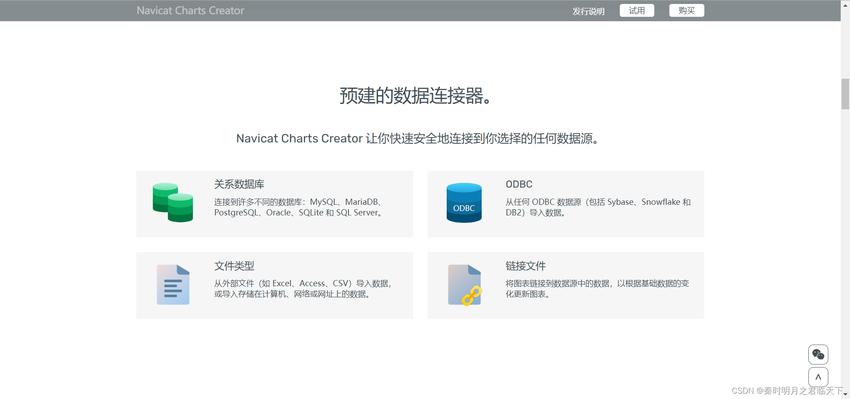Screen dimensions: 850x399
Task: Click the back-to-top arrow button
Action: point(818,377)
